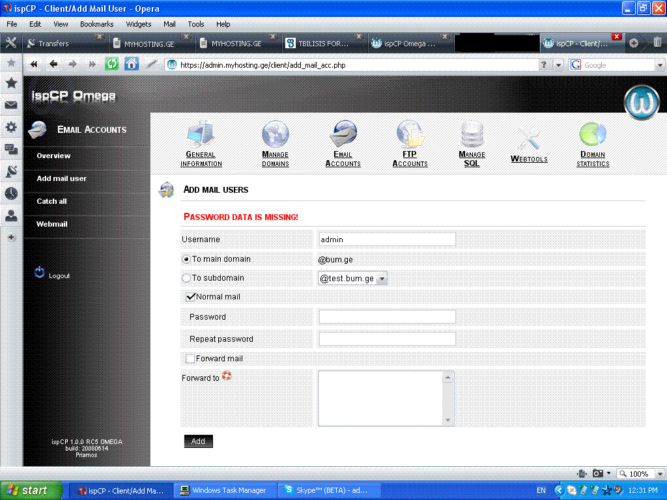This screenshot has width=667, height=500.
Task: Open Chat panel in sidebar
Action: point(11,149)
